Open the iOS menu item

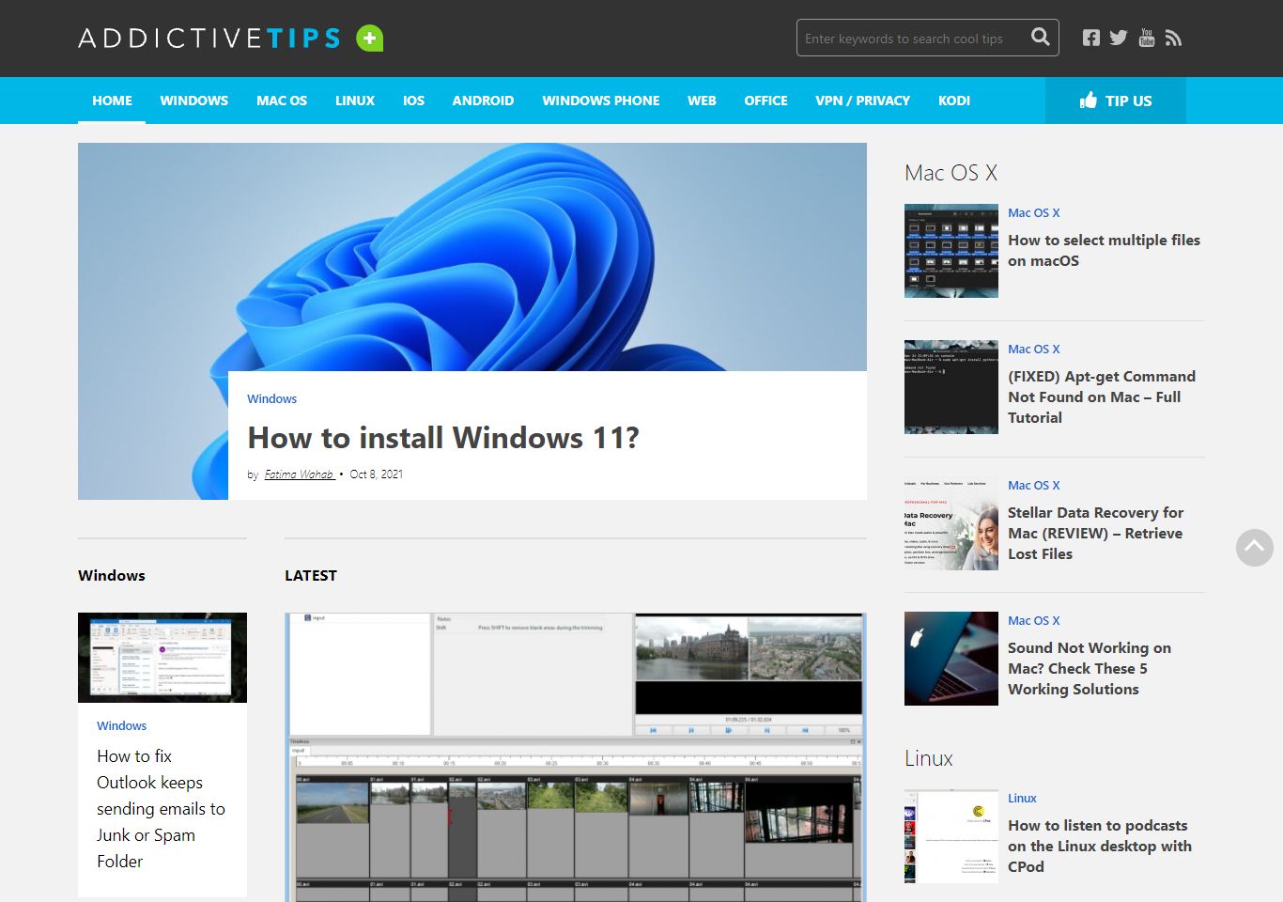click(x=413, y=101)
